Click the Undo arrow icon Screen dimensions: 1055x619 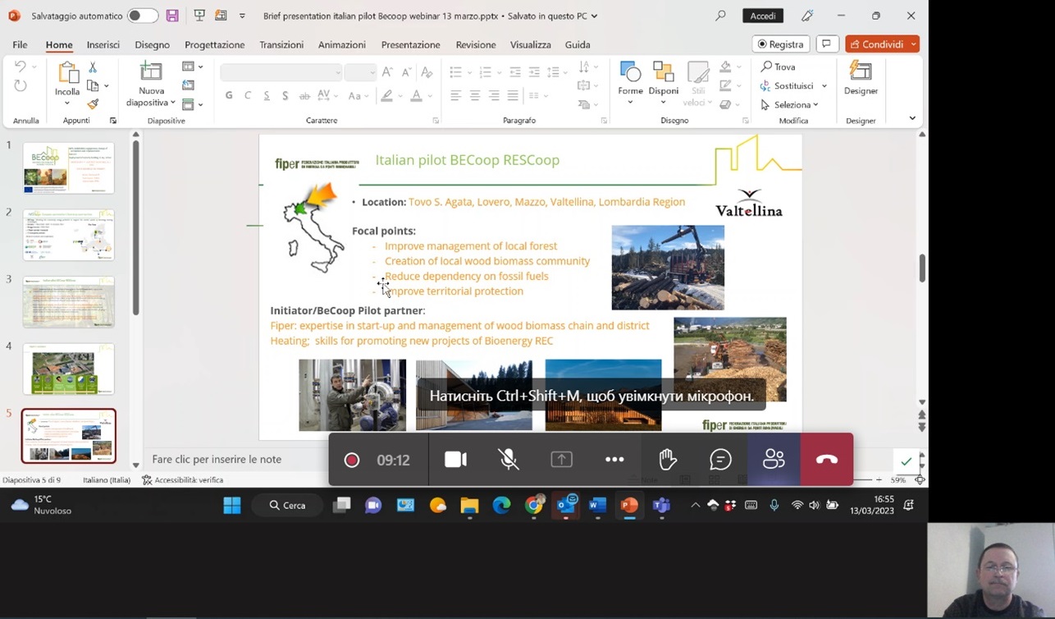pyautogui.click(x=21, y=66)
